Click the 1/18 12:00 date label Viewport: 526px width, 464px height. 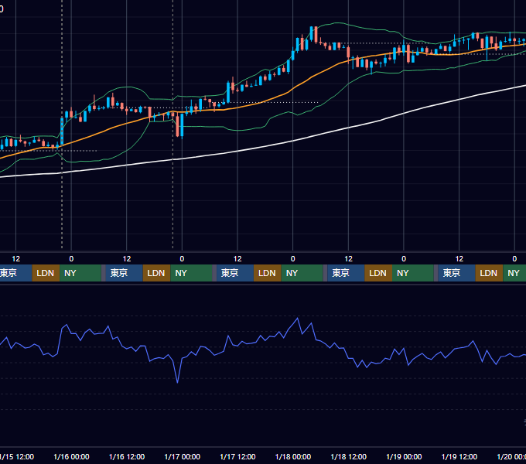pyautogui.click(x=349, y=456)
